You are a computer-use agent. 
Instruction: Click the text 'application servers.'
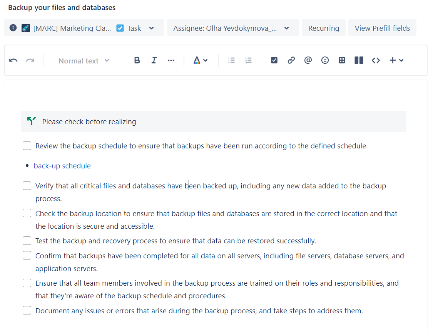coord(67,268)
